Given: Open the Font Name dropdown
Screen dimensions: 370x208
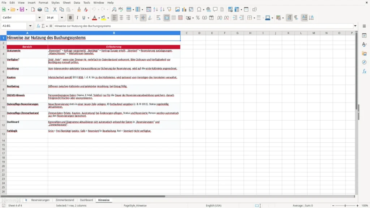Looking at the screenshot, I should point(39,17).
